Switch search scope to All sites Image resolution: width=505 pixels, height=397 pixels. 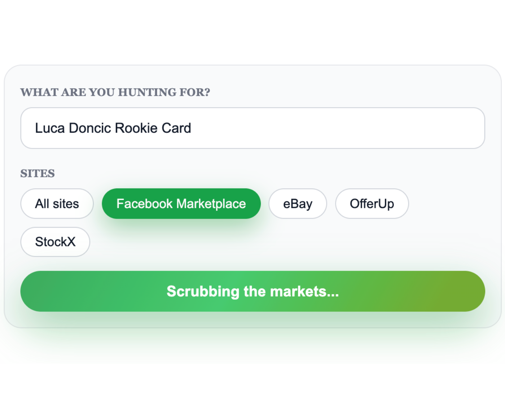tap(57, 204)
